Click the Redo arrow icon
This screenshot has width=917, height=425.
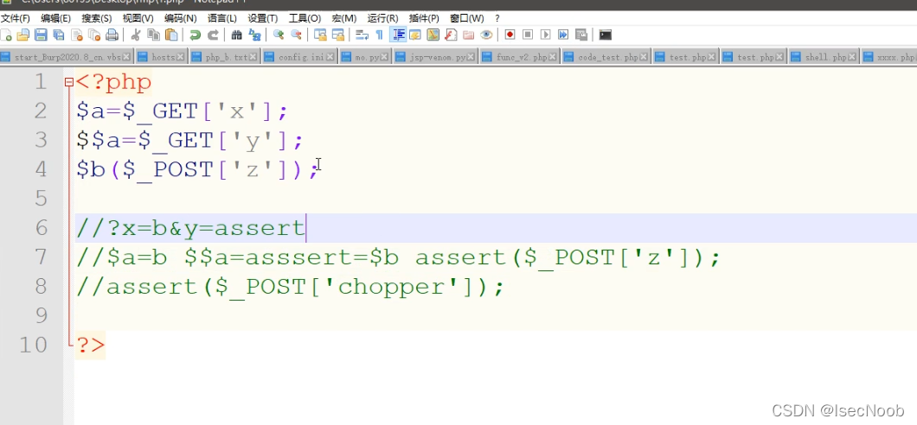[214, 35]
